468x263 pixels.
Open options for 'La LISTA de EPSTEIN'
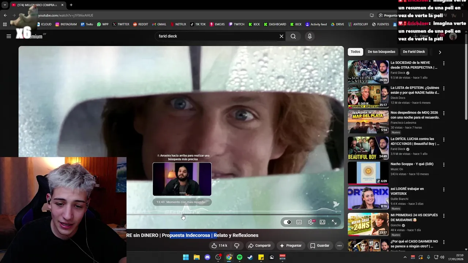coord(444,88)
